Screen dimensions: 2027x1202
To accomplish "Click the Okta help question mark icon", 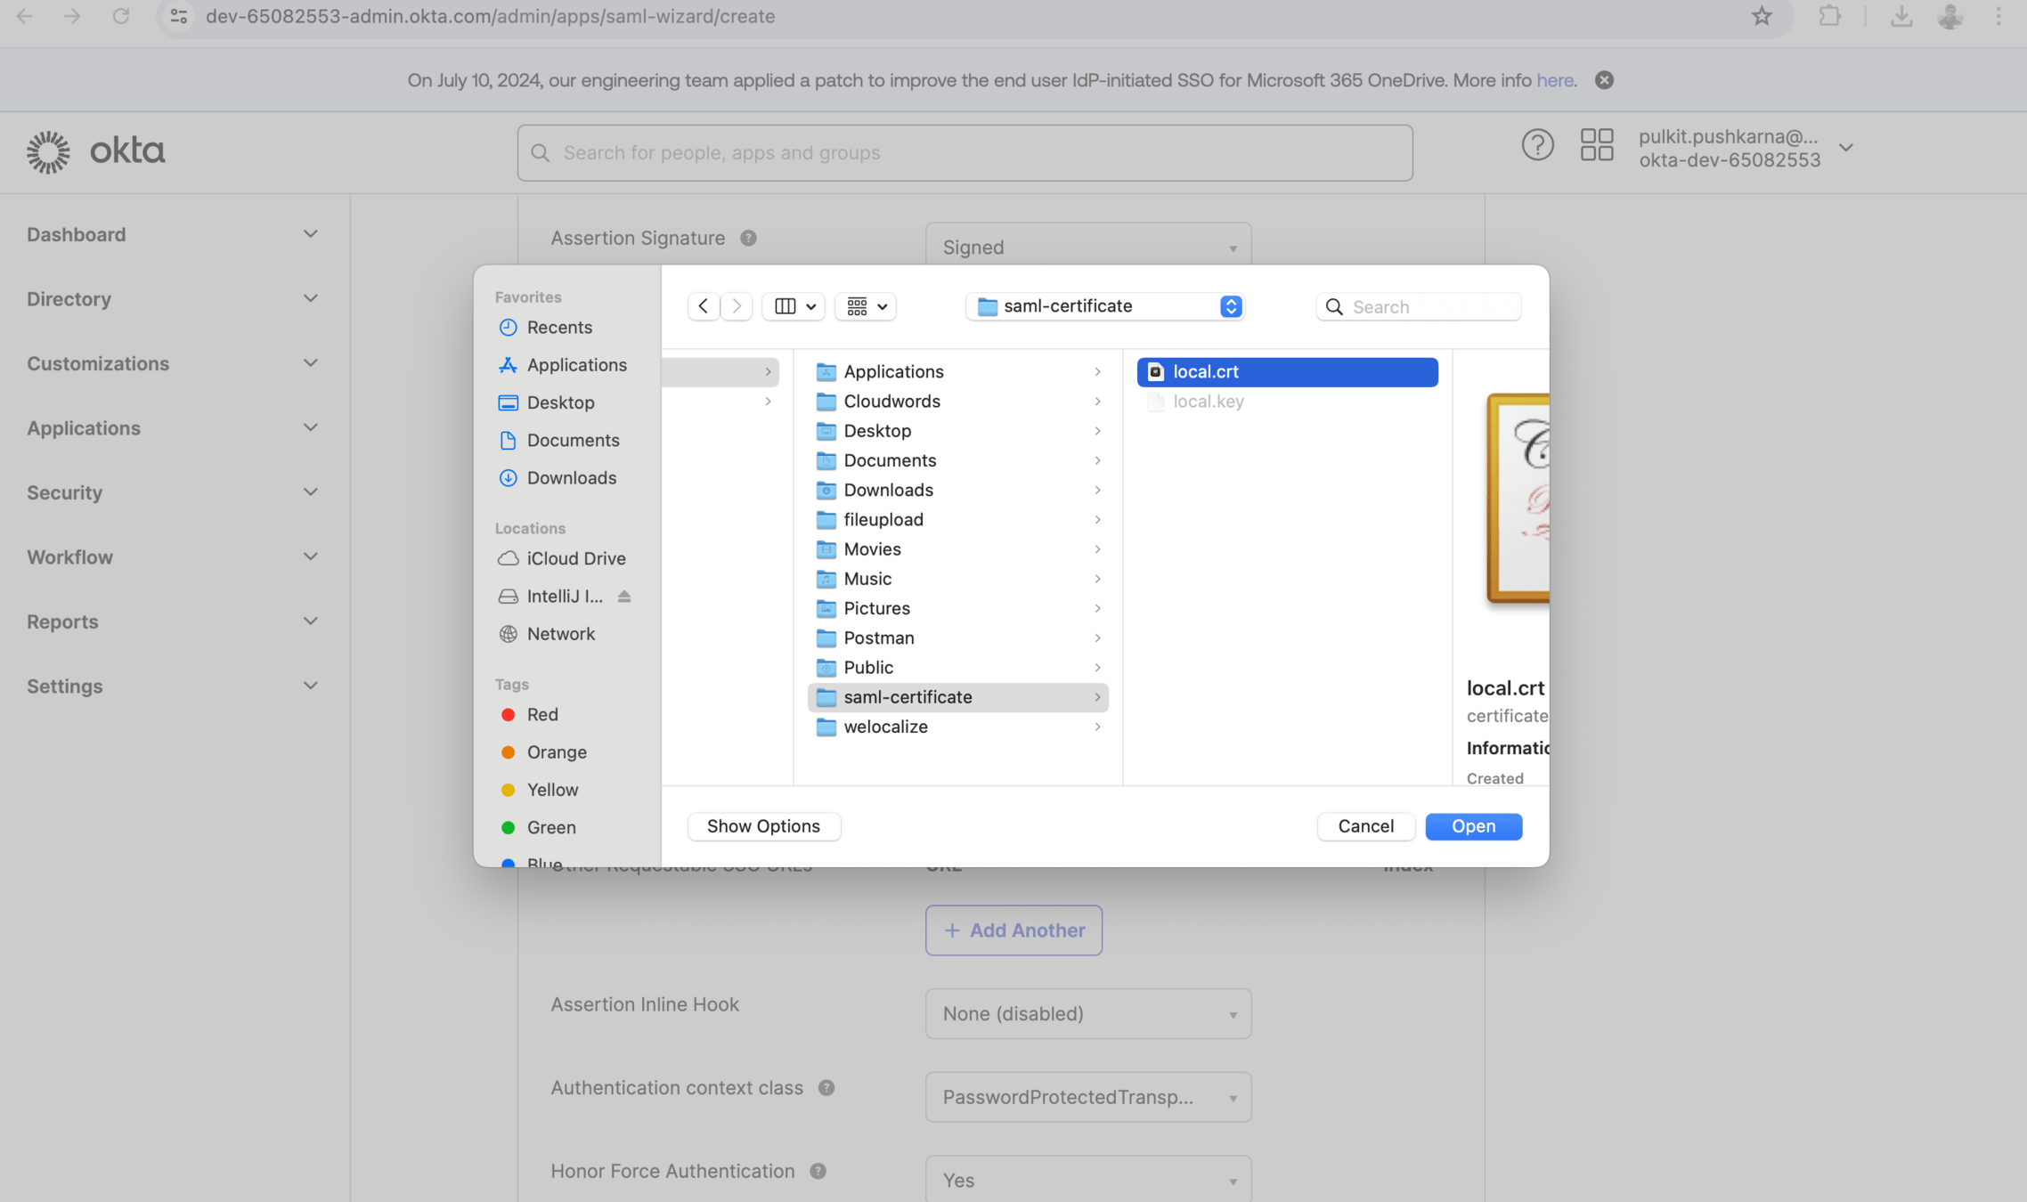I will tap(1537, 145).
